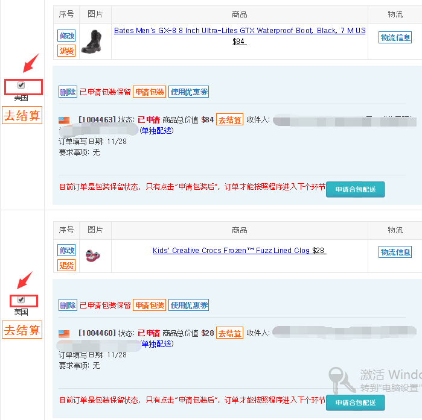Viewport: 422px width, 420px height.
Task: Click 使用优惠券 for order 1004460
Action: pyautogui.click(x=188, y=305)
